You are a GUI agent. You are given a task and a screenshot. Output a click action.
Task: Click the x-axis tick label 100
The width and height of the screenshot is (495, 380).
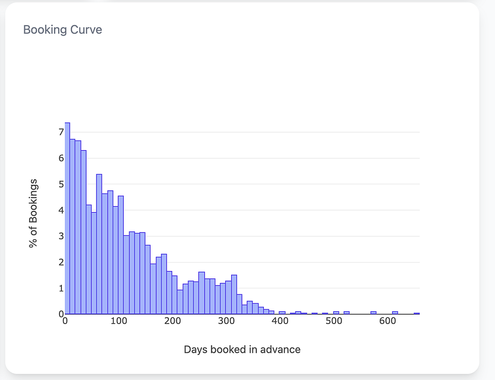pos(119,321)
